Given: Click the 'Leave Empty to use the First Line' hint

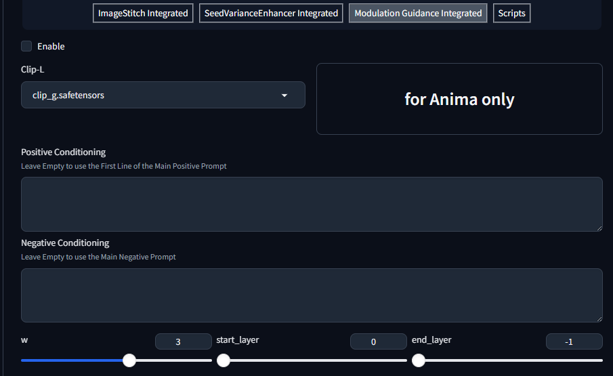Looking at the screenshot, I should [124, 166].
